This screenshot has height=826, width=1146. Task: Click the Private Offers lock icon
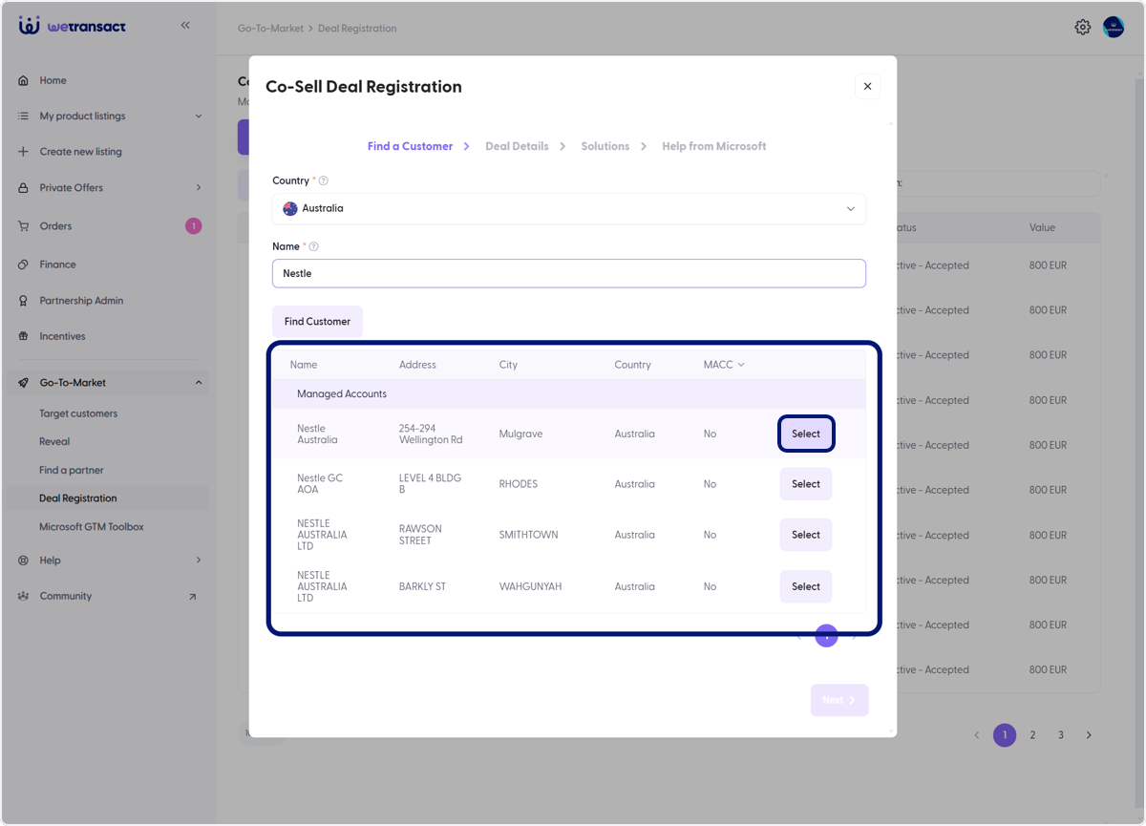(24, 188)
